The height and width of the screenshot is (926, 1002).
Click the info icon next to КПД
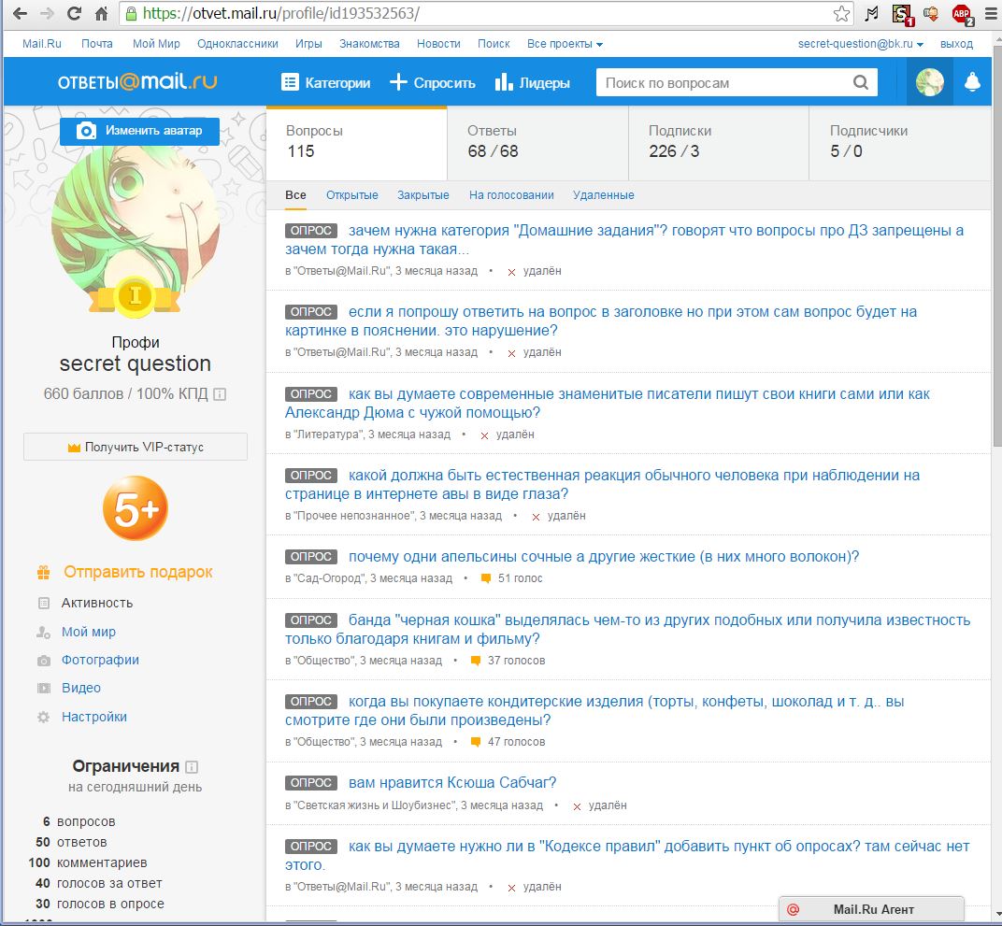(x=220, y=394)
